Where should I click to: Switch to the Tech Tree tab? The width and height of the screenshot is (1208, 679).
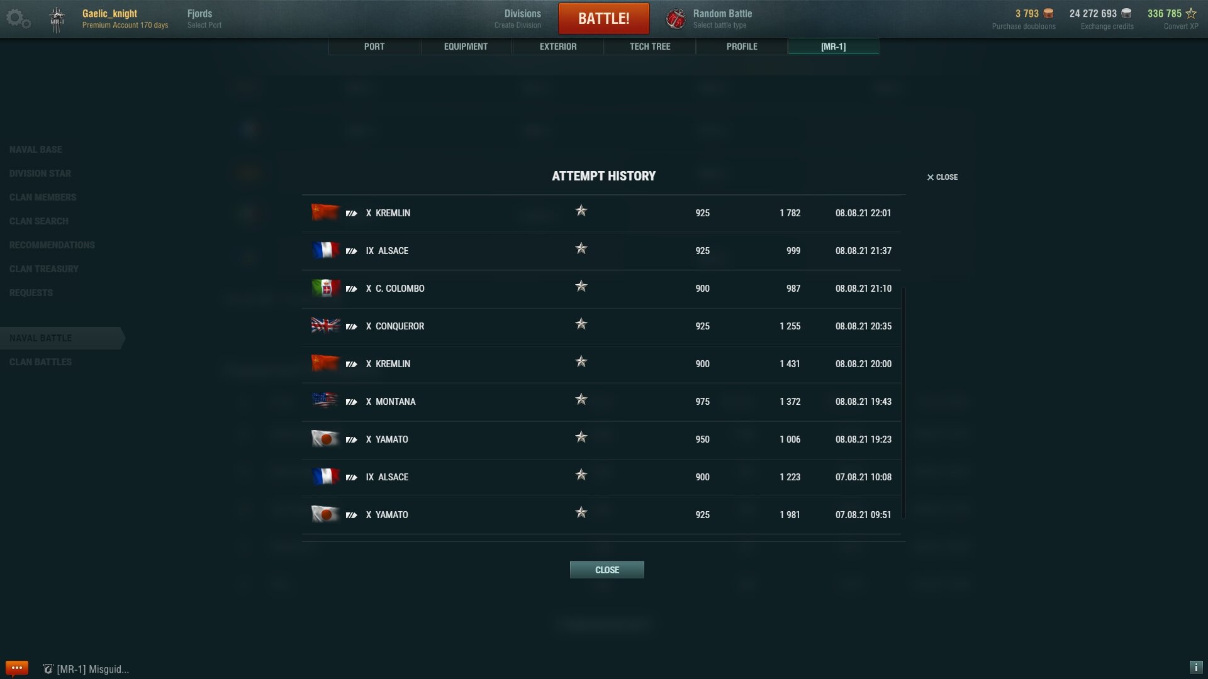(x=650, y=47)
